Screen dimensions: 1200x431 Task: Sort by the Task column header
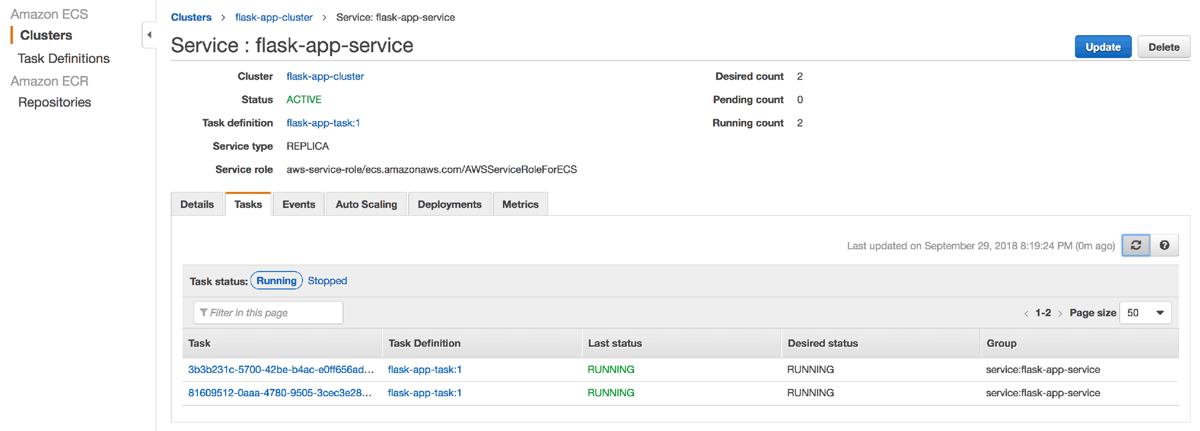click(282, 343)
